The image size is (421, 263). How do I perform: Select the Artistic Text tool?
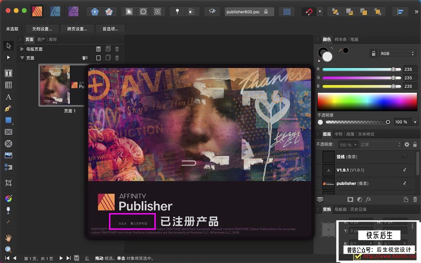click(x=9, y=97)
